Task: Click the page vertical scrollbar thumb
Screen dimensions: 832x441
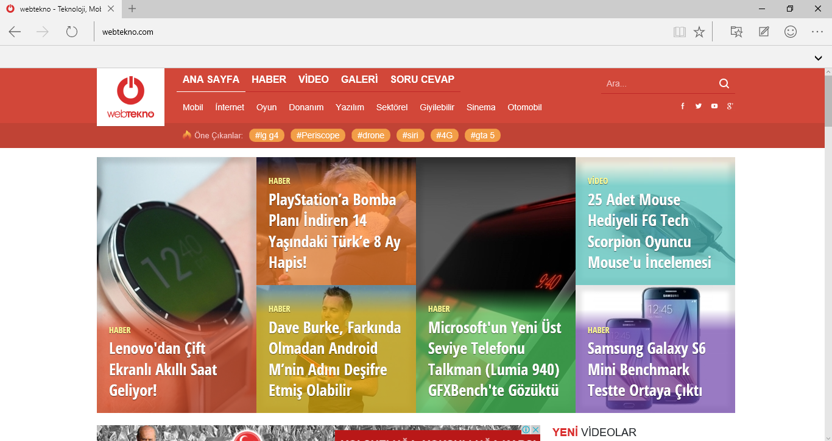Action: (828, 101)
